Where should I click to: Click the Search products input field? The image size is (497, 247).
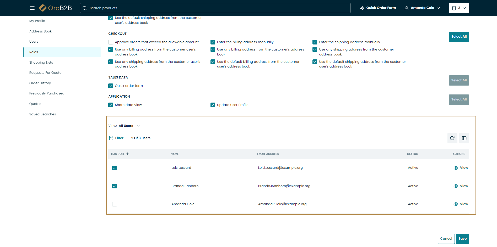pyautogui.click(x=215, y=8)
